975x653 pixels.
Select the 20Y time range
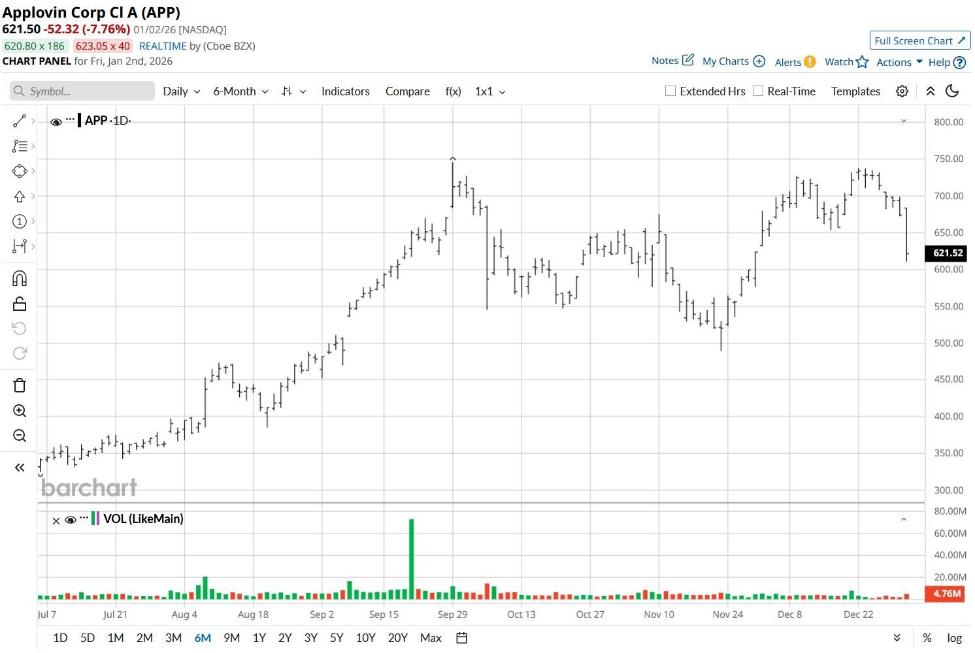pos(398,638)
